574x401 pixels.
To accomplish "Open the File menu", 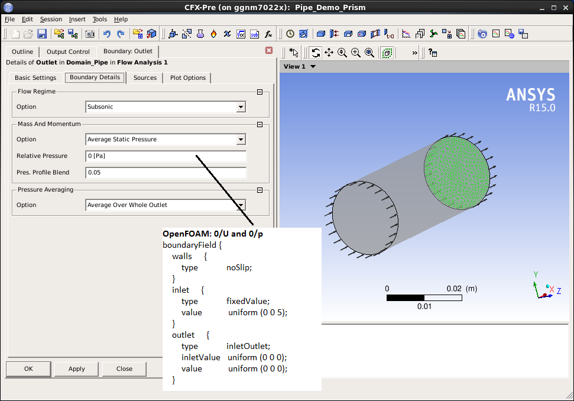I will click(x=9, y=20).
